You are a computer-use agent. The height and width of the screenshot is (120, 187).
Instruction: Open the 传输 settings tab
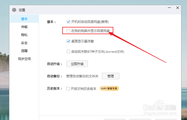(x=24, y=27)
